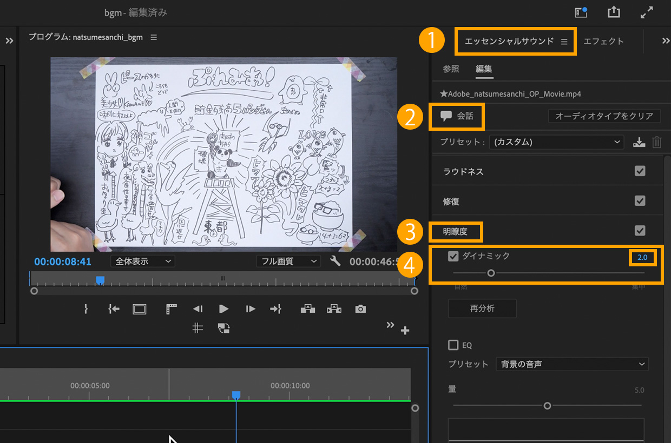Click the Extract button

point(334,309)
